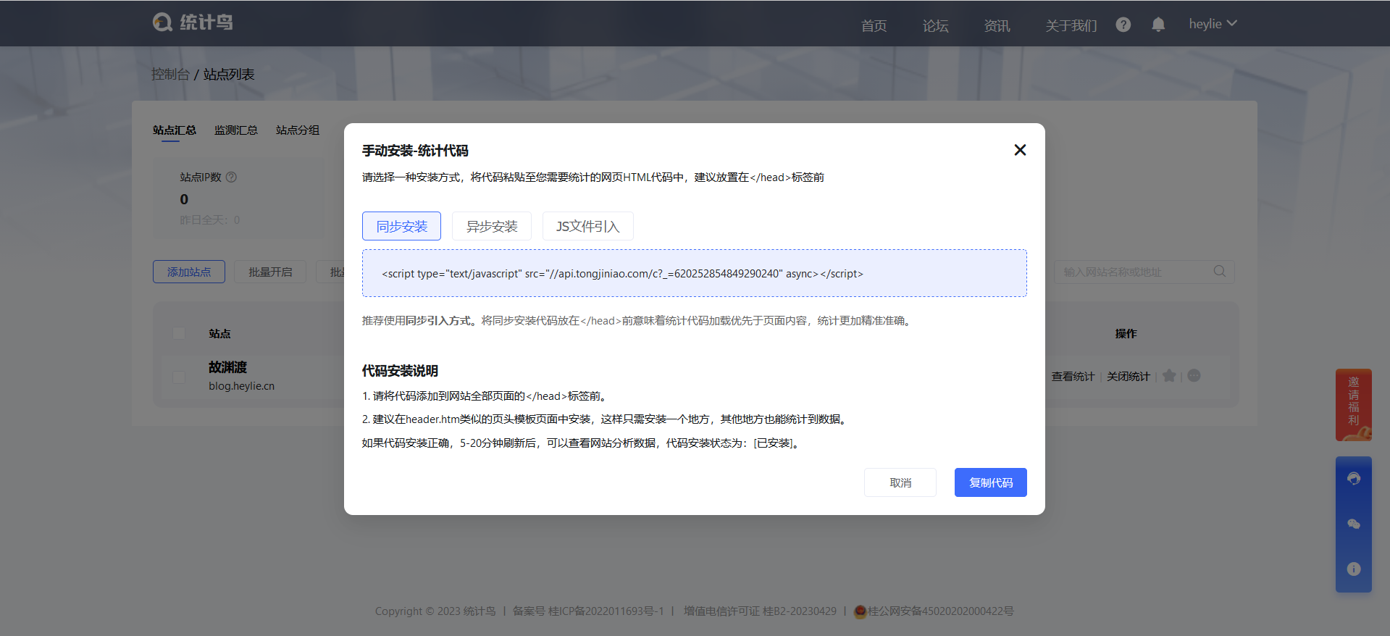Click the 站点IP数 info icon
The height and width of the screenshot is (636, 1390).
click(x=231, y=177)
